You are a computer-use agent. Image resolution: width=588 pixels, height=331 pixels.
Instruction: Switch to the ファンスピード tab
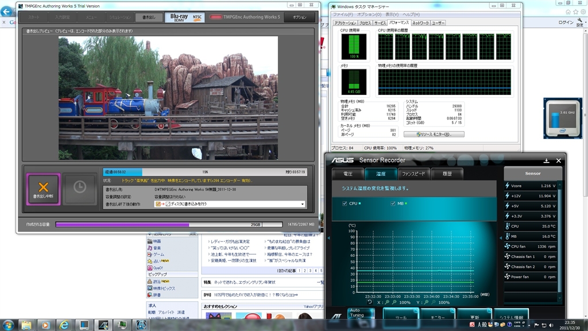coord(412,174)
